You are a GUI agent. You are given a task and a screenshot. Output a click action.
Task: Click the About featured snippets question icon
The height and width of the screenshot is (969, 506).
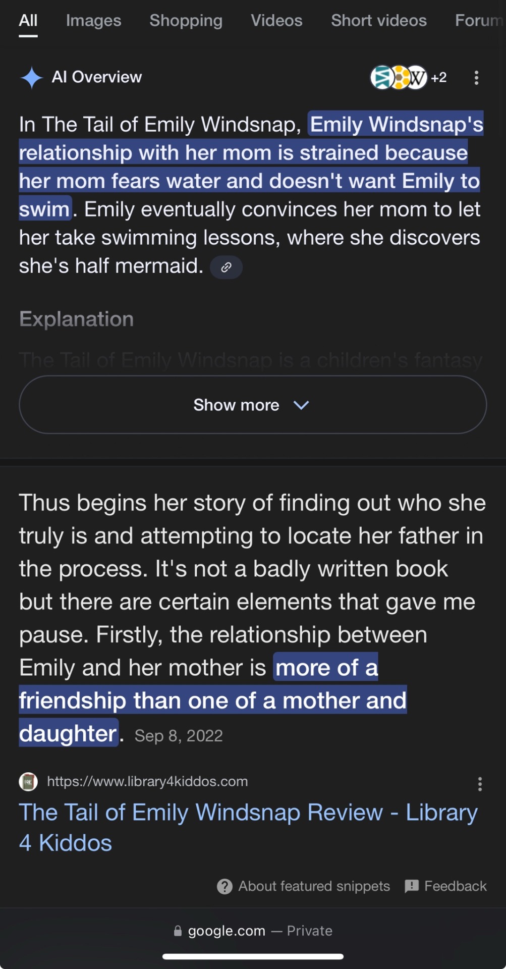click(224, 886)
